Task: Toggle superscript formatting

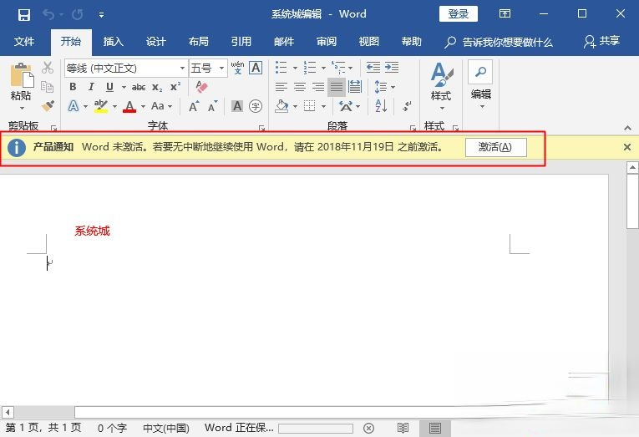Action: point(175,87)
